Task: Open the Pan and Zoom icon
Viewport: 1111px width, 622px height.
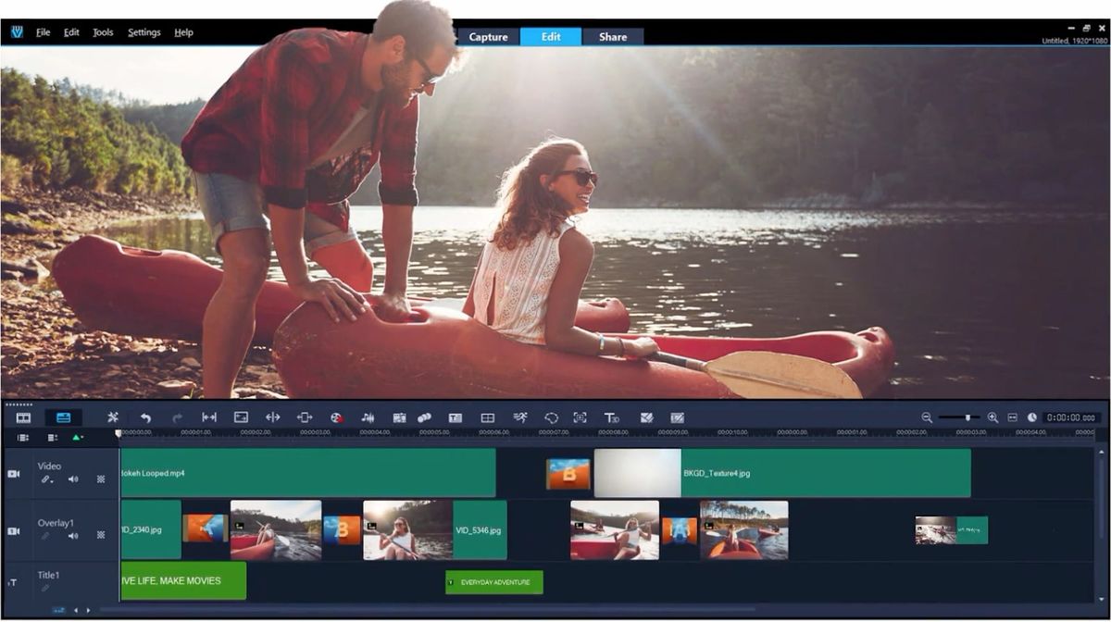Action: 580,418
